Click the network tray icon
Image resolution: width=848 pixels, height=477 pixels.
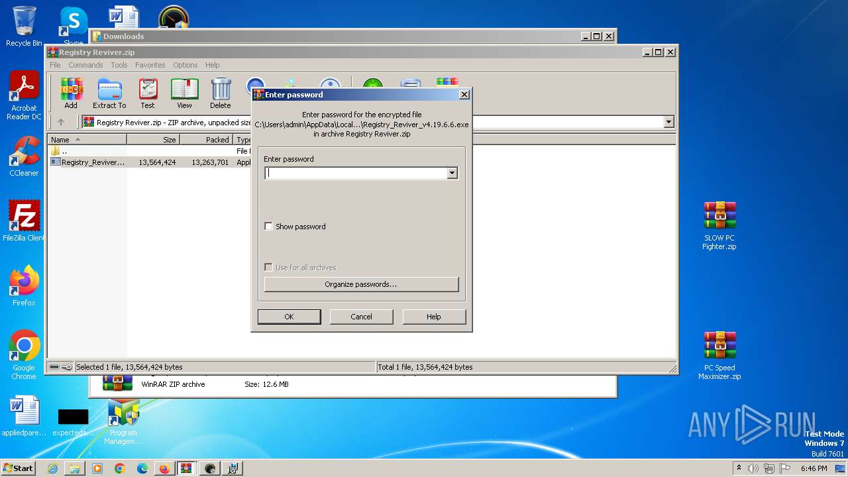click(768, 468)
